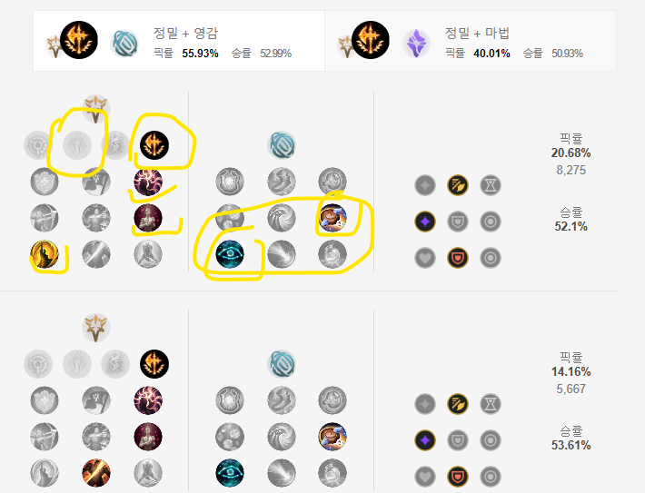Select the red tenacity shard in first build
Image resolution: width=645 pixels, height=493 pixels.
coord(458,258)
